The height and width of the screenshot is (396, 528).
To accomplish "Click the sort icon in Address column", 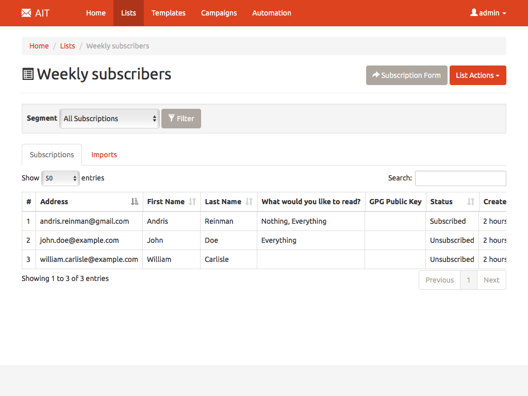I will pyautogui.click(x=135, y=202).
